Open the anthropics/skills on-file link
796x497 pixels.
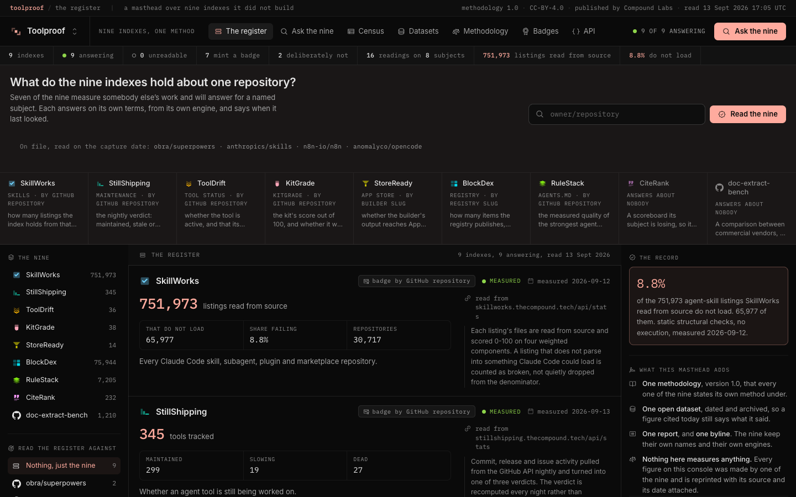[x=259, y=147]
